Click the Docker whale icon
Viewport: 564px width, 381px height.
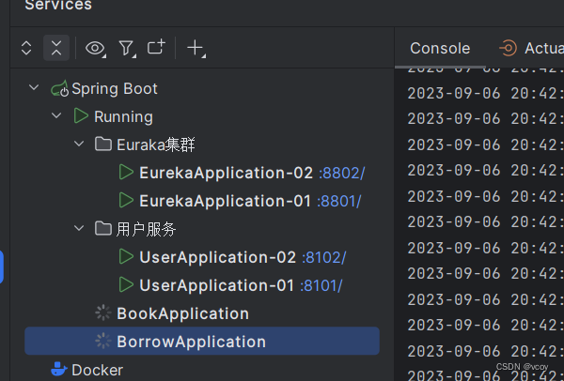click(x=58, y=370)
